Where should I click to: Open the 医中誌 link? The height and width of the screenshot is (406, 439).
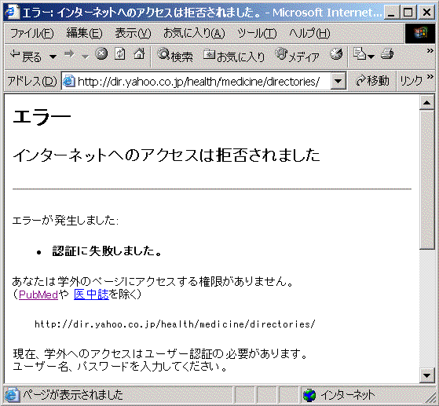(91, 294)
